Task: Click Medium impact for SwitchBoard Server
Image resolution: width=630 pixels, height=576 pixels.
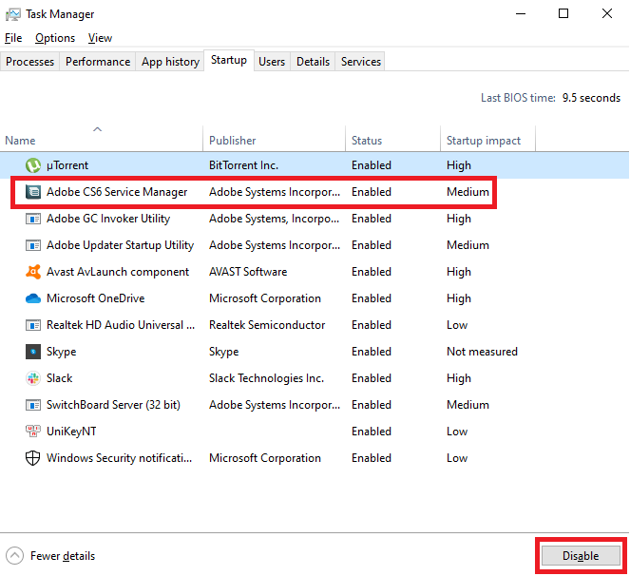Action: 468,405
